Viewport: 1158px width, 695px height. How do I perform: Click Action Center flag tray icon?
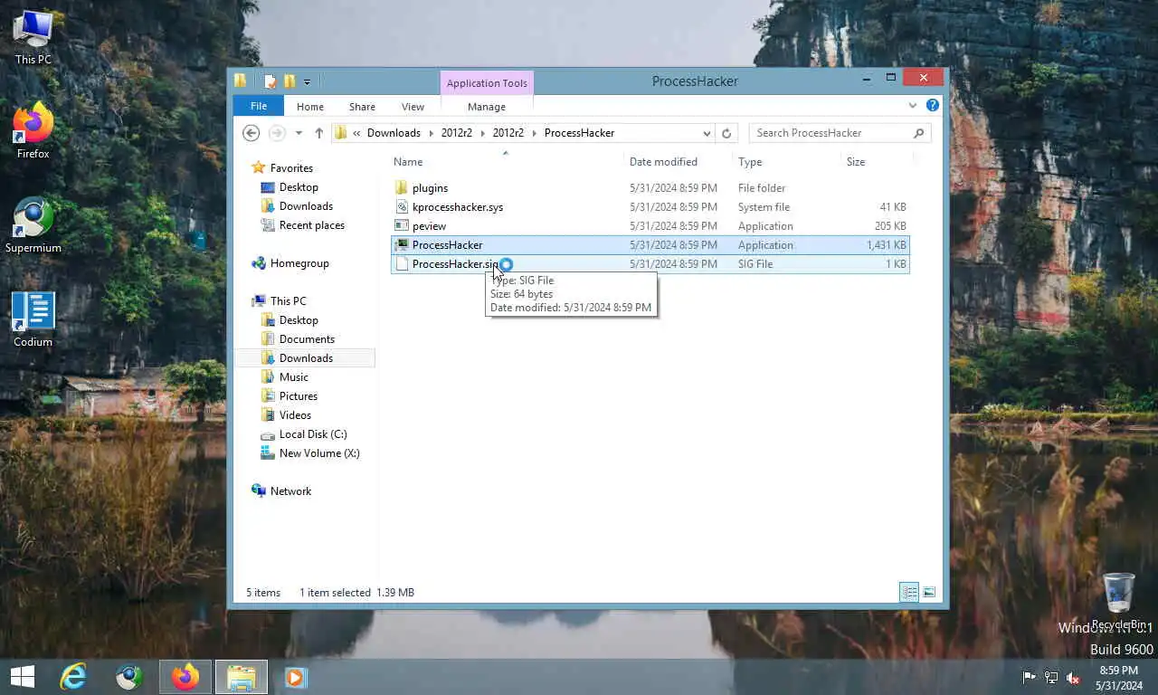point(1030,677)
